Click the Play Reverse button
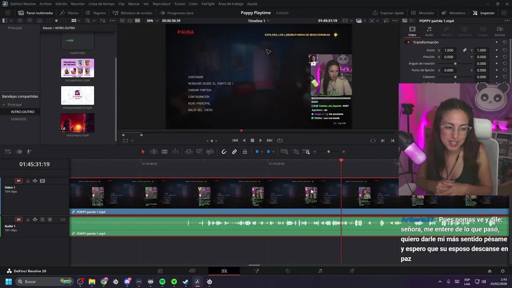This screenshot has height=288, width=512. coord(244,140)
